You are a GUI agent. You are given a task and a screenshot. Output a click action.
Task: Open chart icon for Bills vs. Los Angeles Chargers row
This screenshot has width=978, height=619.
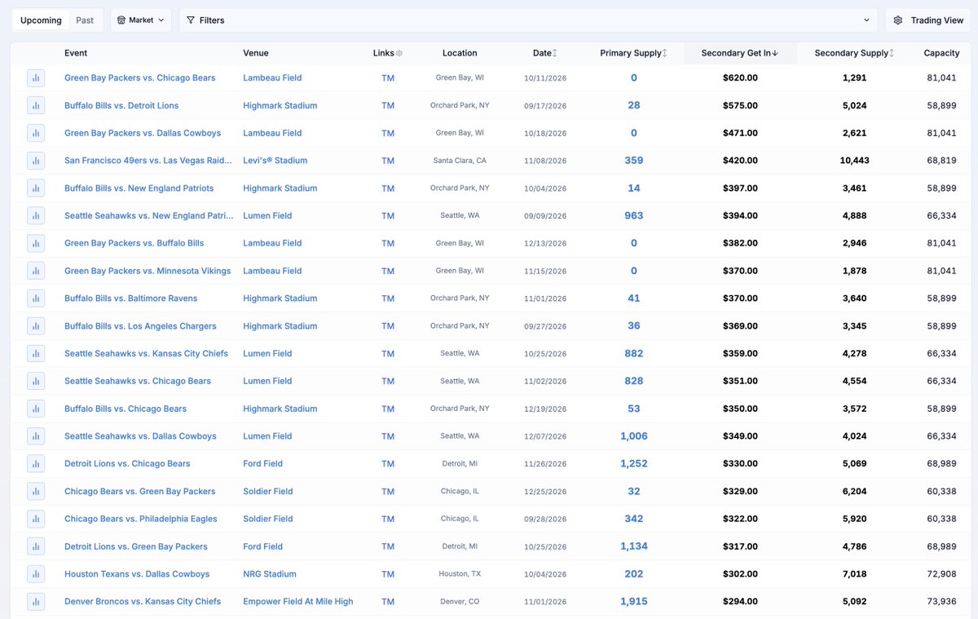coord(36,326)
